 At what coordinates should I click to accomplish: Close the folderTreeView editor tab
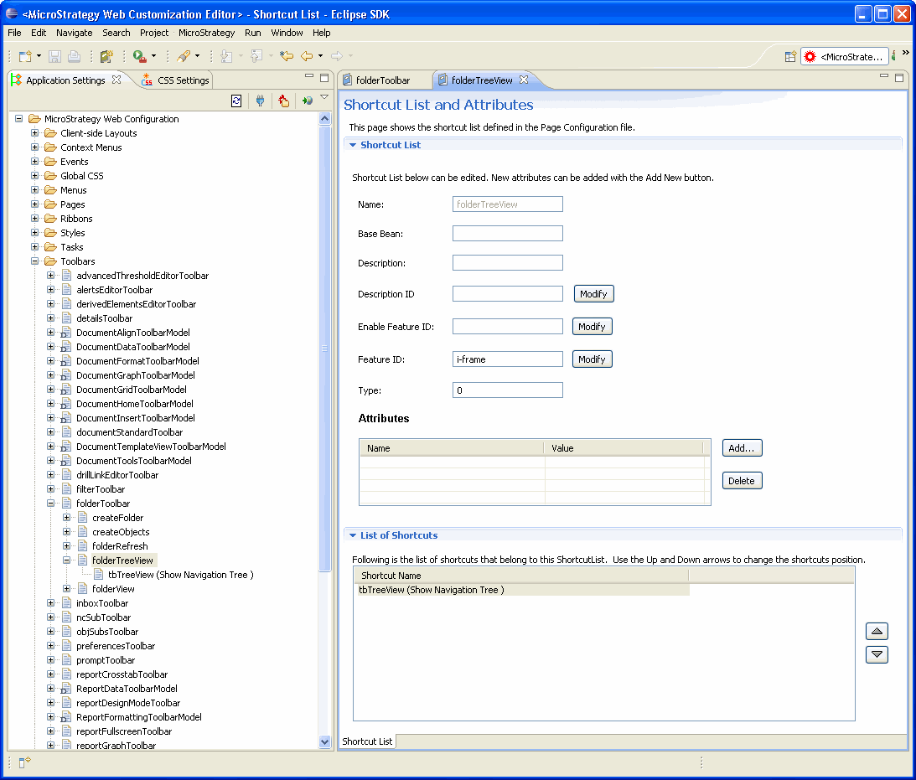(524, 80)
